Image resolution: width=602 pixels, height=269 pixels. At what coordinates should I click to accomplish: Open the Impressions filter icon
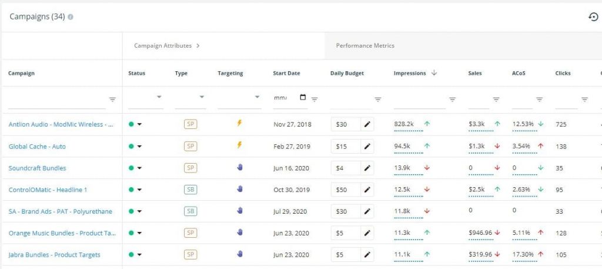(x=453, y=99)
